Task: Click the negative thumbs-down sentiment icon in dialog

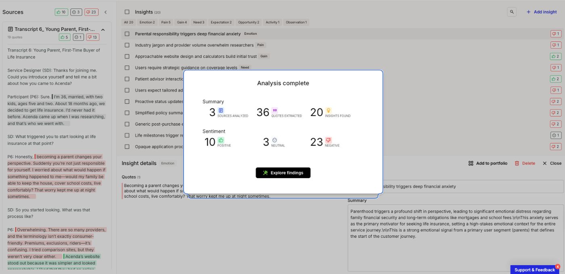Action: [328, 140]
